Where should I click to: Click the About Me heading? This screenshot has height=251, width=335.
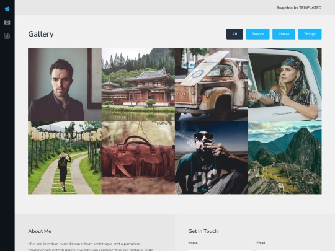pyautogui.click(x=40, y=231)
